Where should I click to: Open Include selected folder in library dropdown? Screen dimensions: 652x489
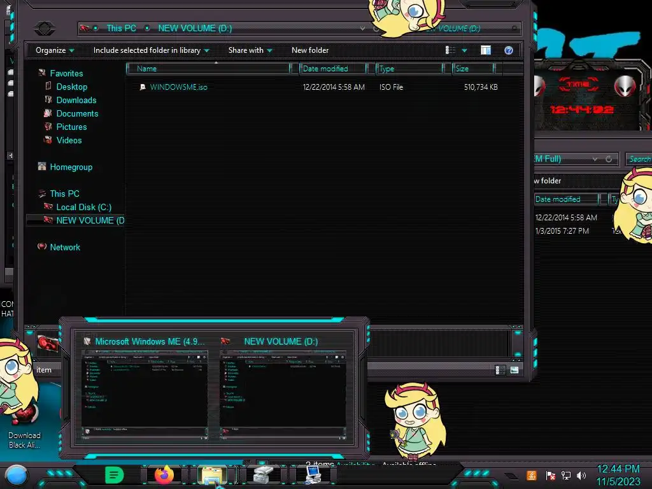[151, 50]
